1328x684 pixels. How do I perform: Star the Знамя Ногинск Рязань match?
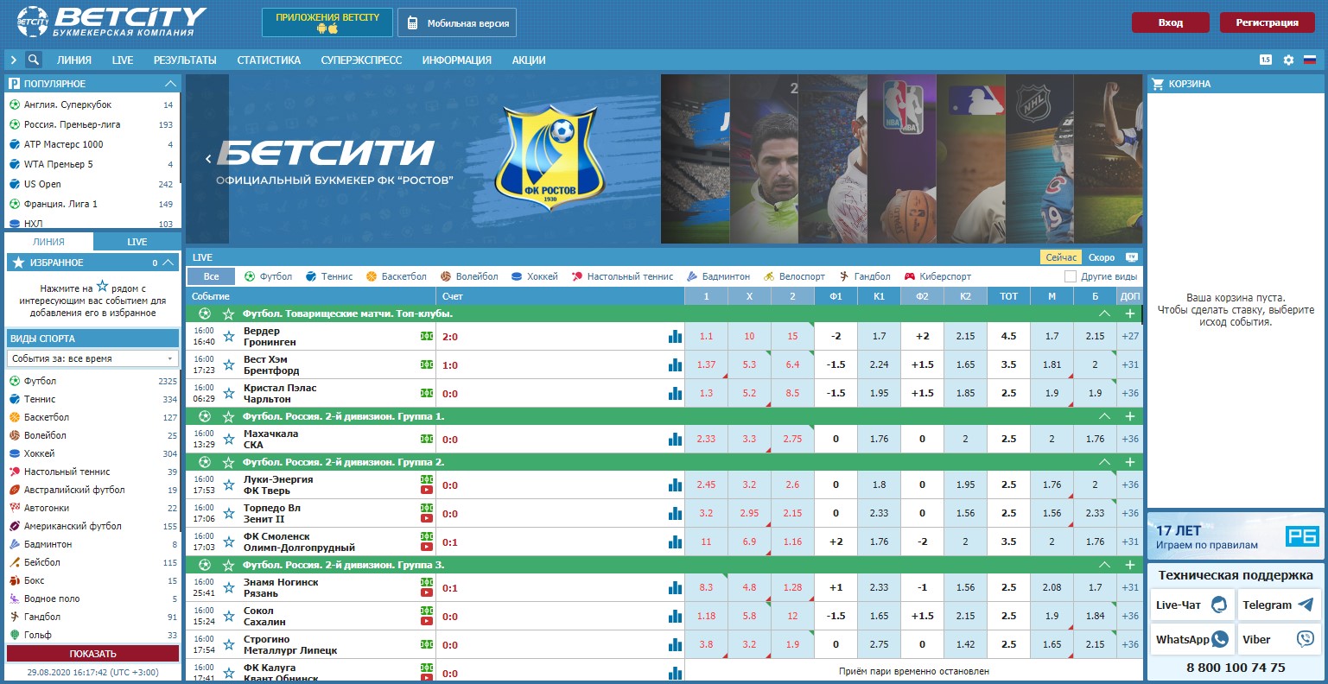(x=229, y=588)
